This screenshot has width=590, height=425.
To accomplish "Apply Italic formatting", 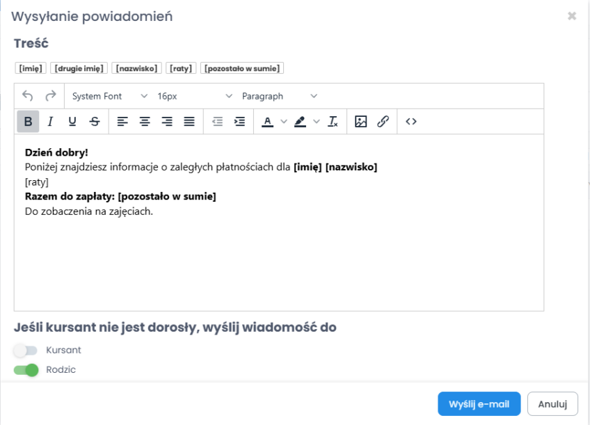I will click(x=50, y=122).
